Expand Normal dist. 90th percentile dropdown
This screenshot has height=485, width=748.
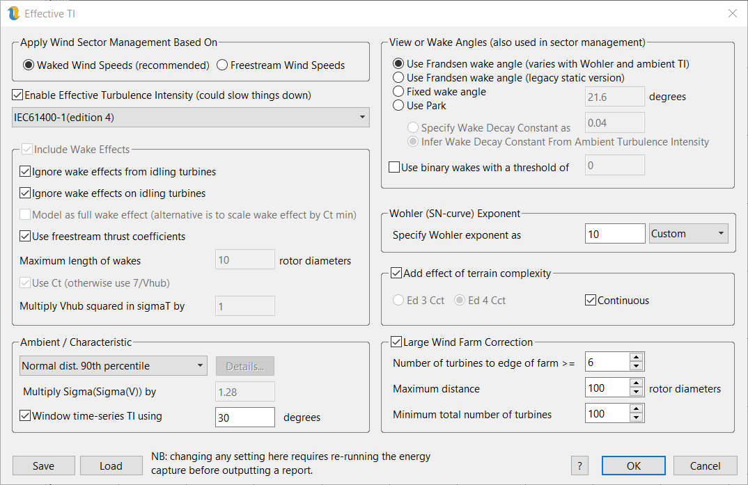coord(112,366)
